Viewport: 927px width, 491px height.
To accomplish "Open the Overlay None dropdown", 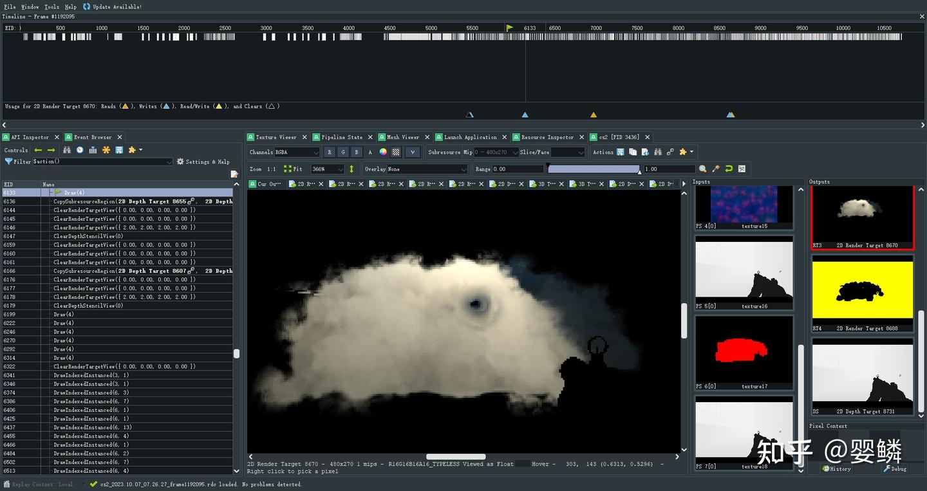I will point(426,169).
